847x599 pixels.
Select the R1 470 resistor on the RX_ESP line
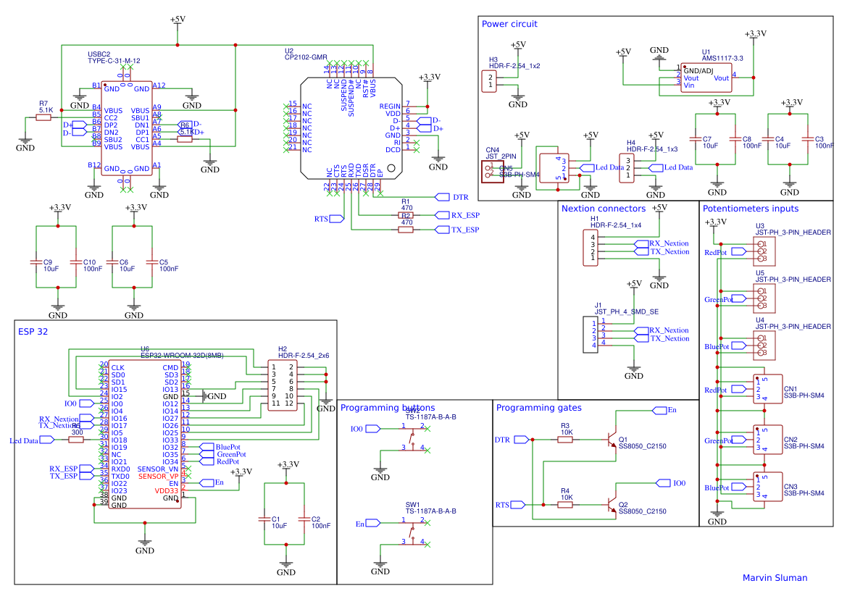(x=406, y=215)
